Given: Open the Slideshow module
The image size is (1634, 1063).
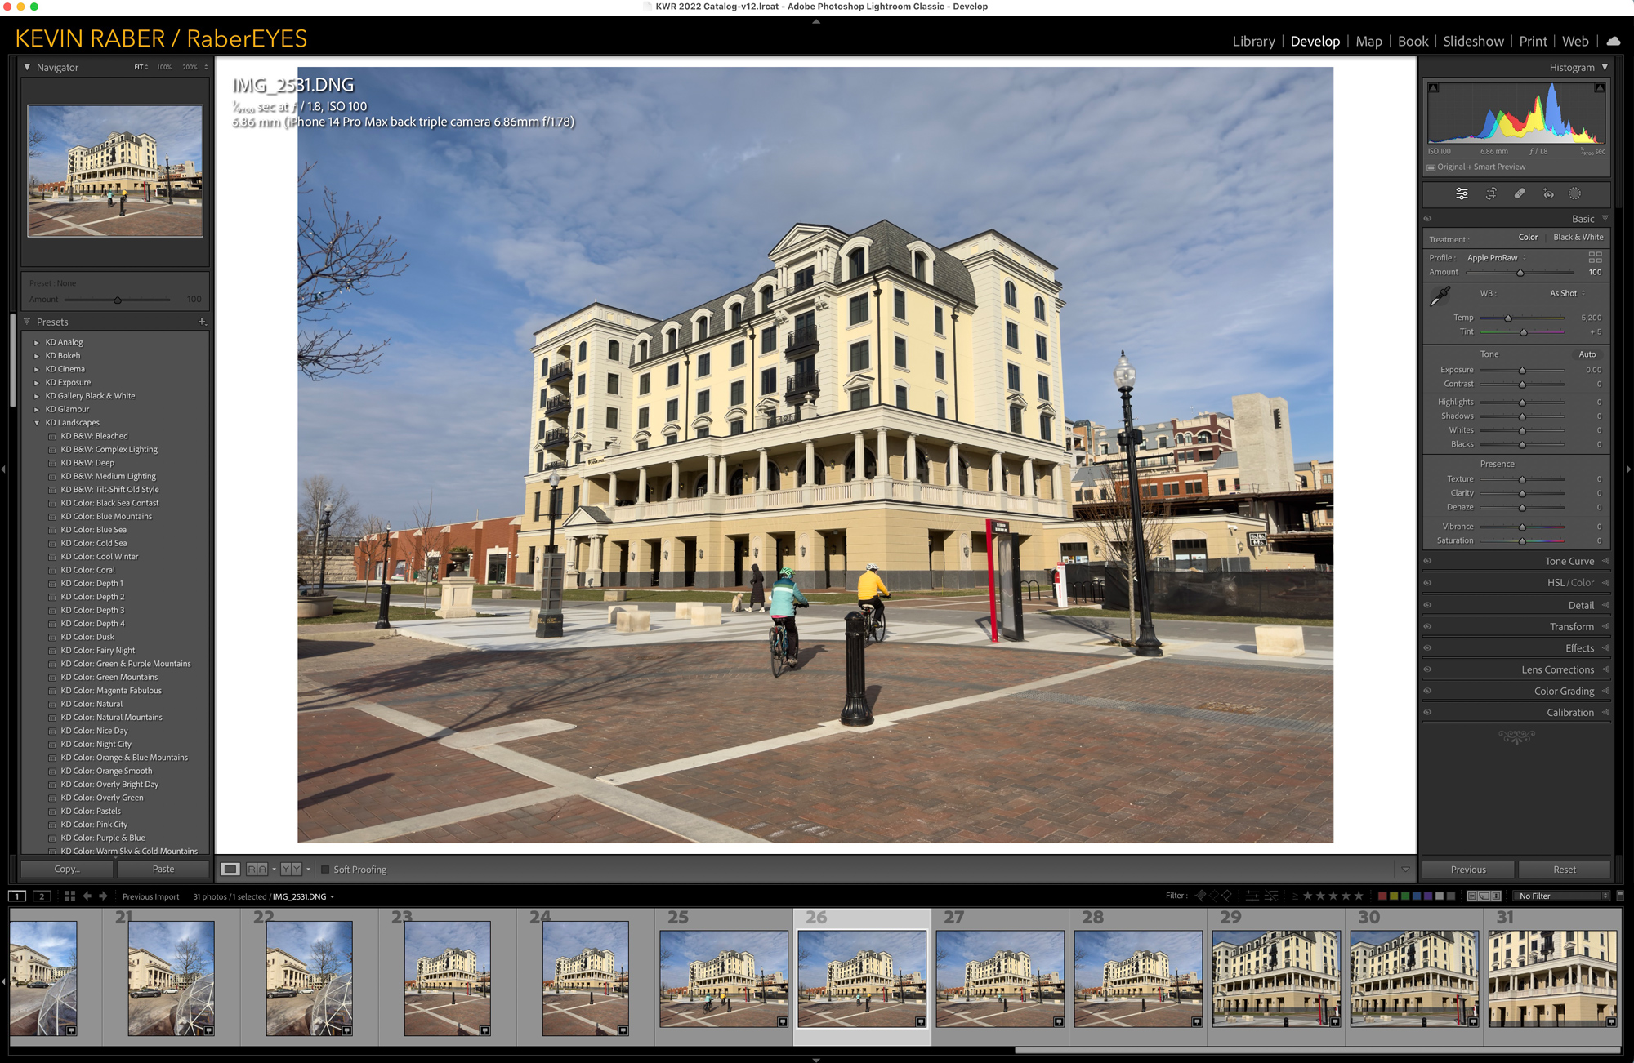Looking at the screenshot, I should click(x=1473, y=41).
